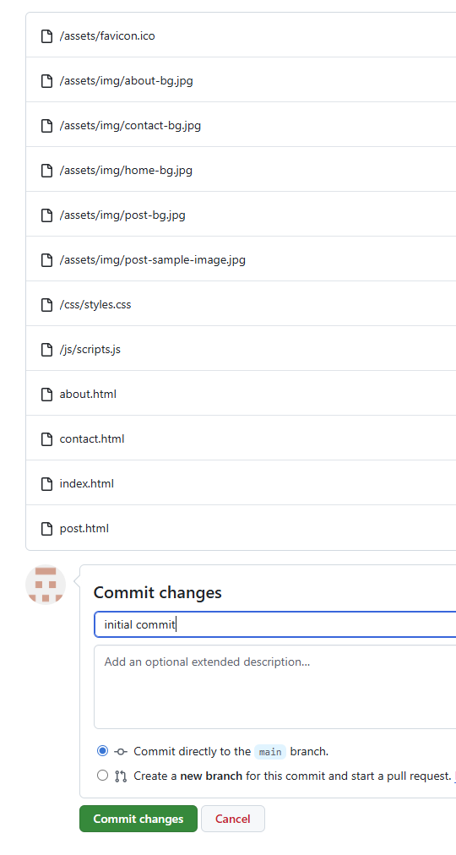Cancel the commit

pyautogui.click(x=232, y=819)
